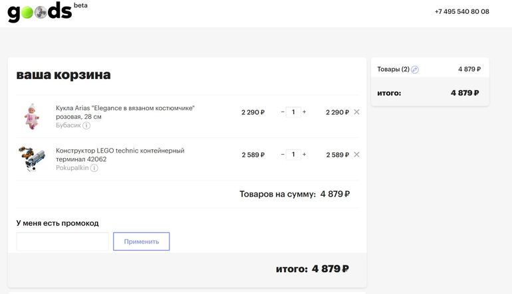Open info icon next to Pokupalkin seller
512x294 pixels.
pyautogui.click(x=94, y=168)
